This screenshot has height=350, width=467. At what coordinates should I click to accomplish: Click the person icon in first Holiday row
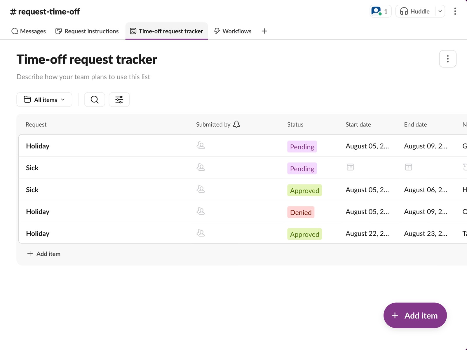pyautogui.click(x=201, y=146)
